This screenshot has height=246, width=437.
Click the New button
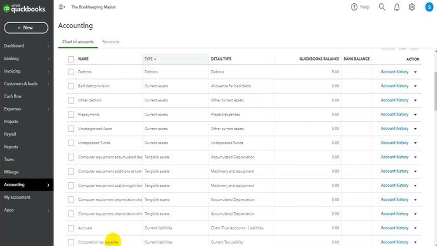[x=26, y=28]
